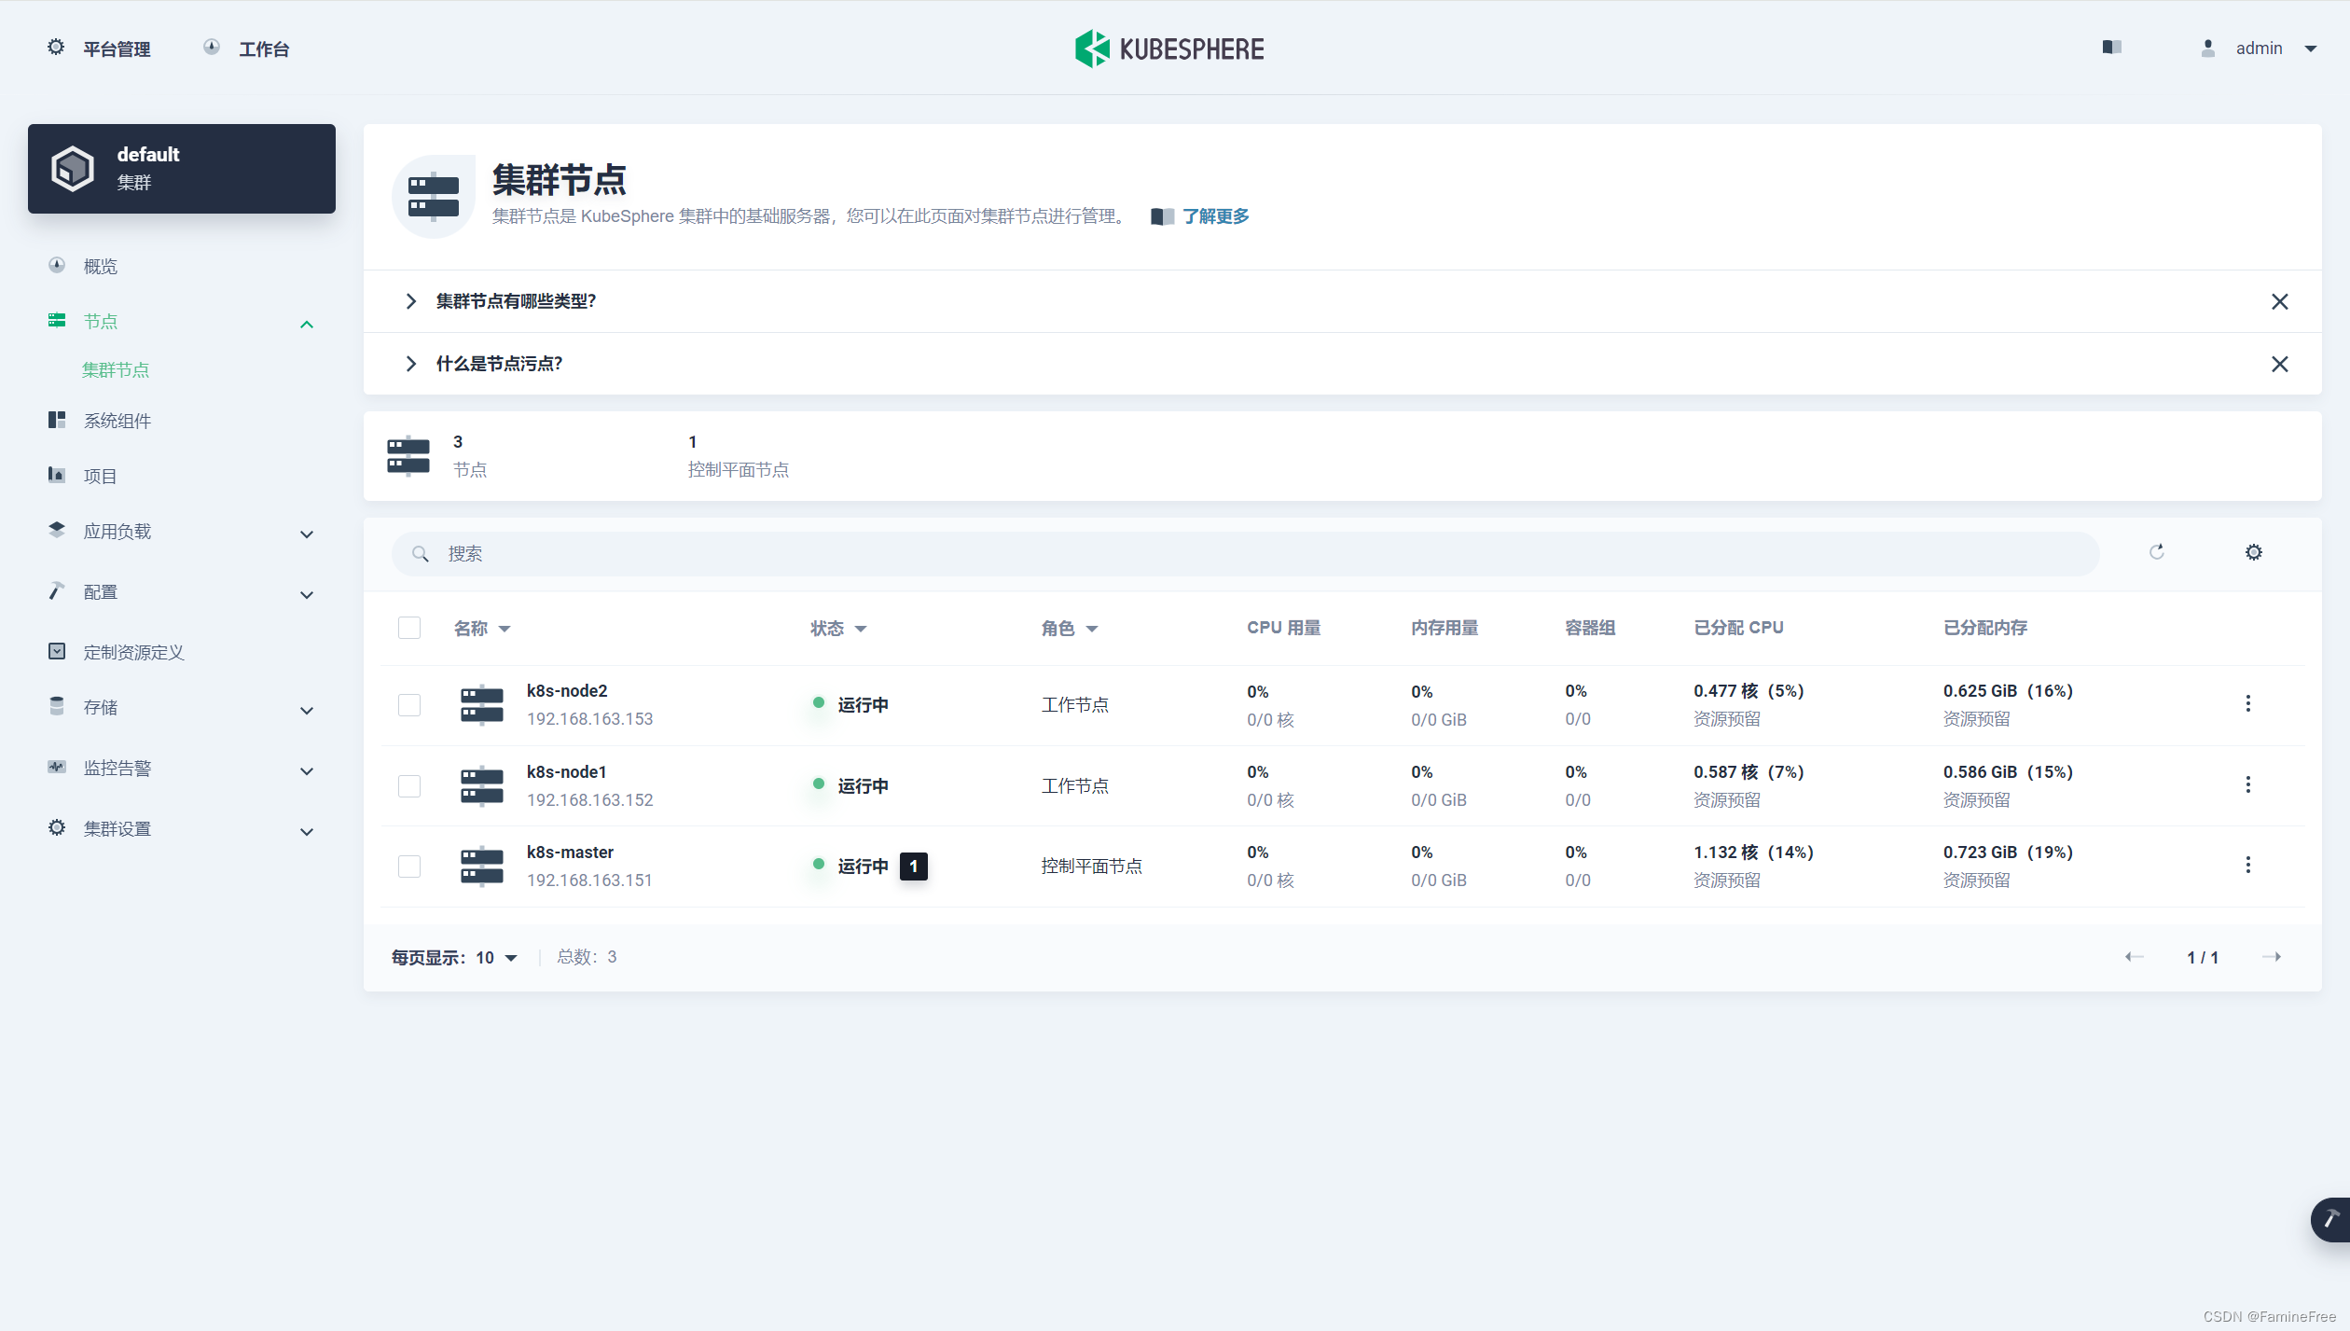Click the next page arrow
The height and width of the screenshot is (1331, 2350).
coord(2274,956)
